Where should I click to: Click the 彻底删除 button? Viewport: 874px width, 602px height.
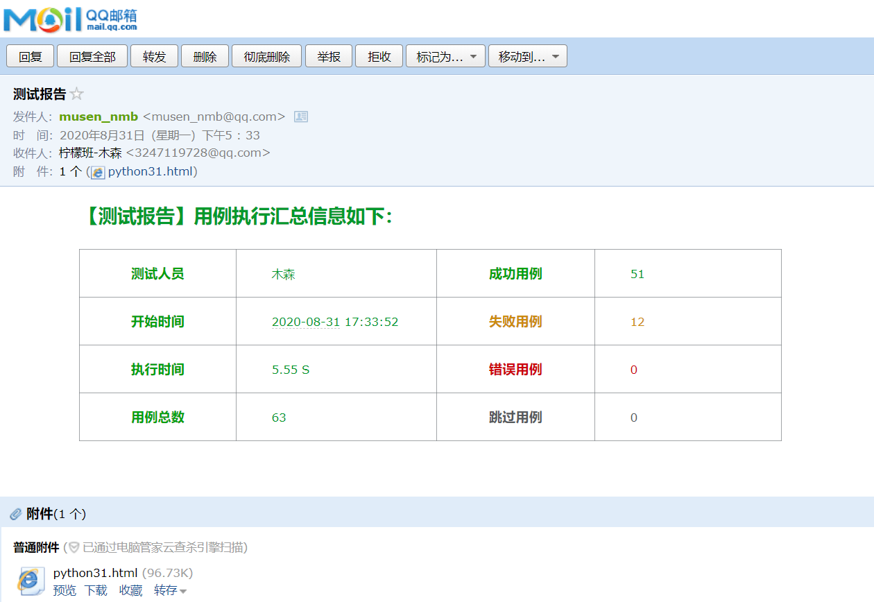267,57
